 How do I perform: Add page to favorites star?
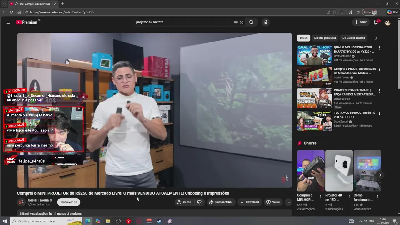[x=334, y=12]
